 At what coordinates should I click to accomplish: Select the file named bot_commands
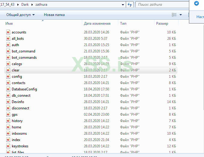click(x=24, y=58)
